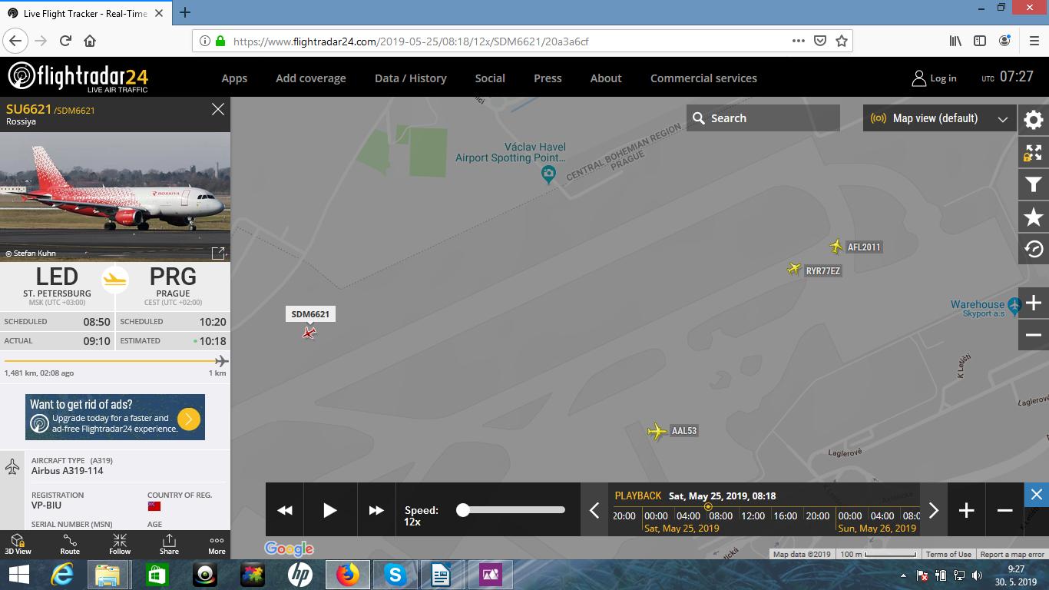Launch Internet Explorer from taskbar
The width and height of the screenshot is (1049, 590).
[61, 575]
